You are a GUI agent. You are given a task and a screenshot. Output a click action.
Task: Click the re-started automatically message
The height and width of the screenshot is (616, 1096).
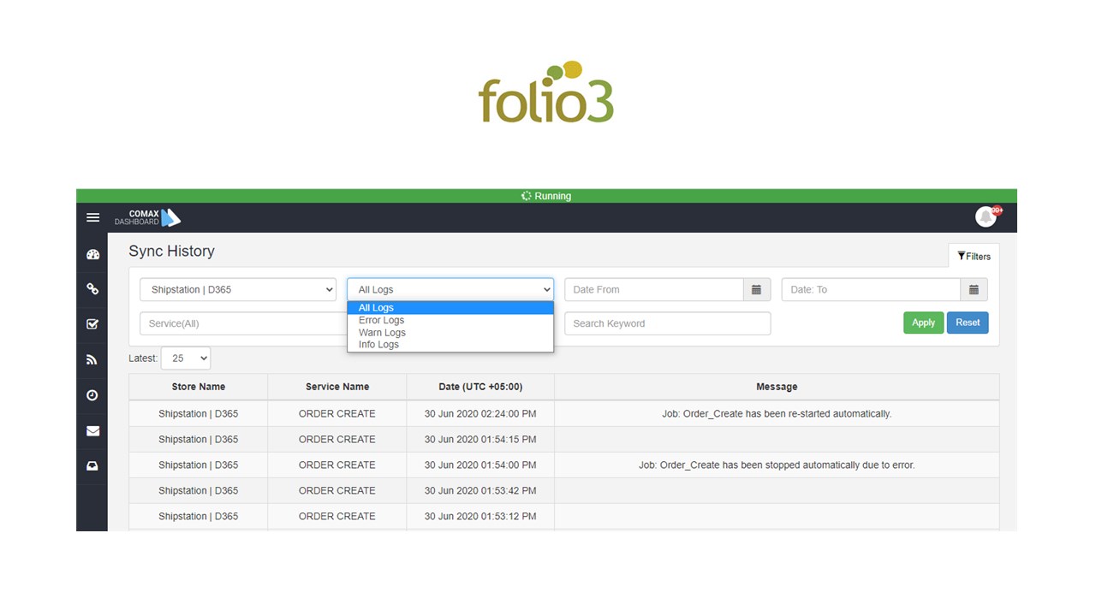coord(777,414)
